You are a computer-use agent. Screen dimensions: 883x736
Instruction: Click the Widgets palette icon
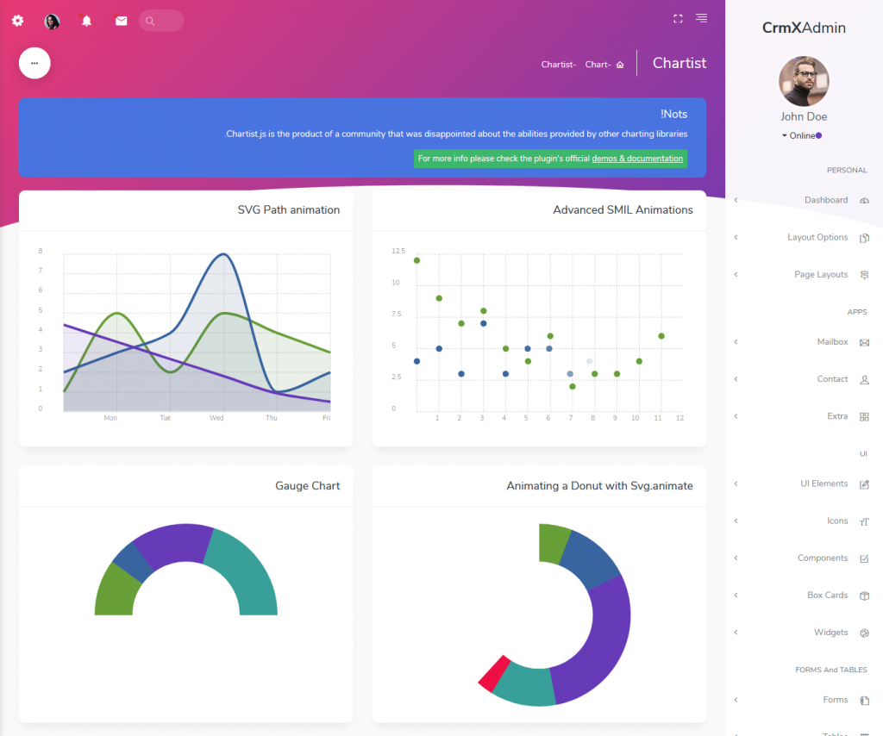point(864,633)
